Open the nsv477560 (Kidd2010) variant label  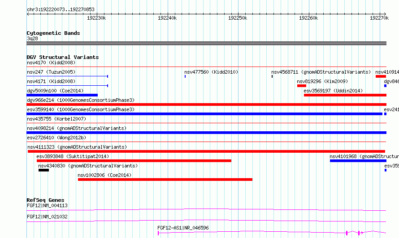211,72
